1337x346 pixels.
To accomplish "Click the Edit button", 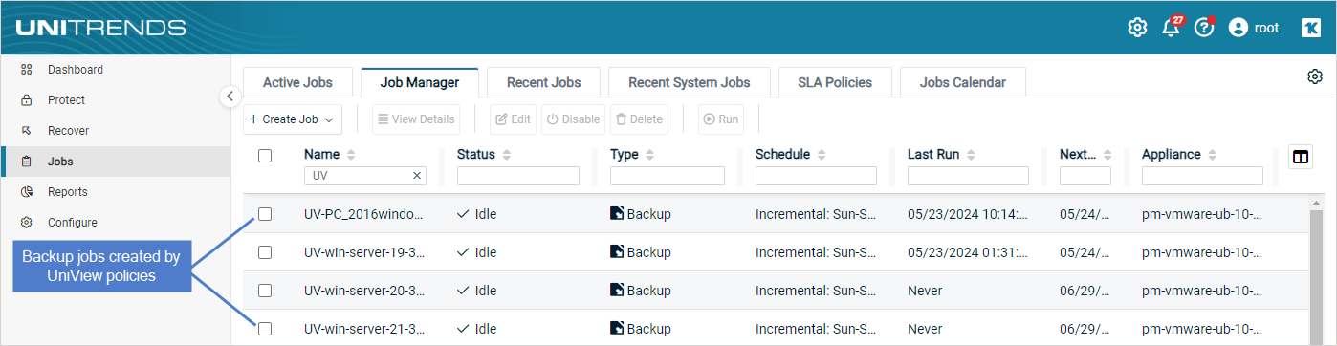I will point(513,119).
